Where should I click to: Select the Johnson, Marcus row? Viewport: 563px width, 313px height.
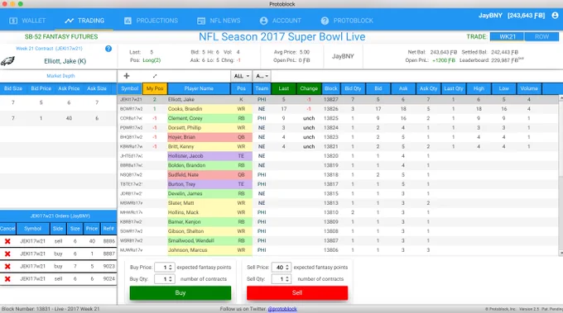coord(338,250)
